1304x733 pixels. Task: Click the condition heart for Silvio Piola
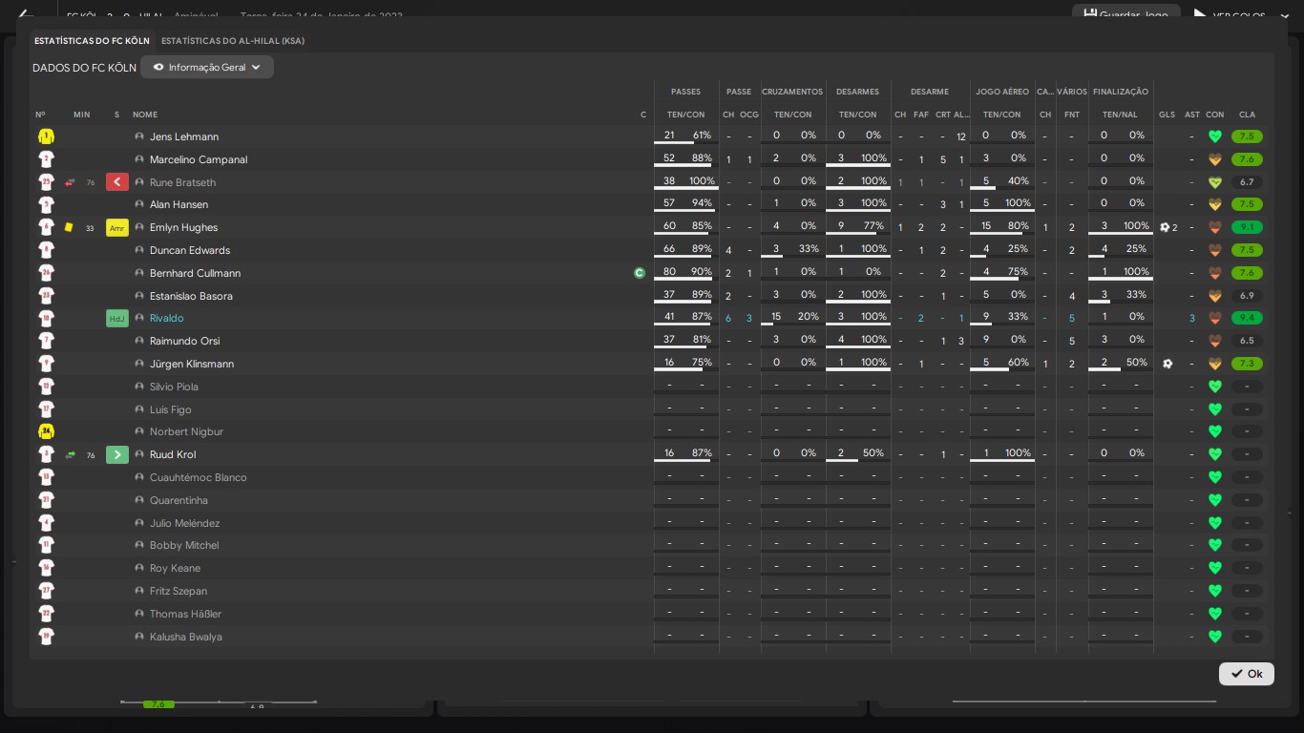point(1215,387)
